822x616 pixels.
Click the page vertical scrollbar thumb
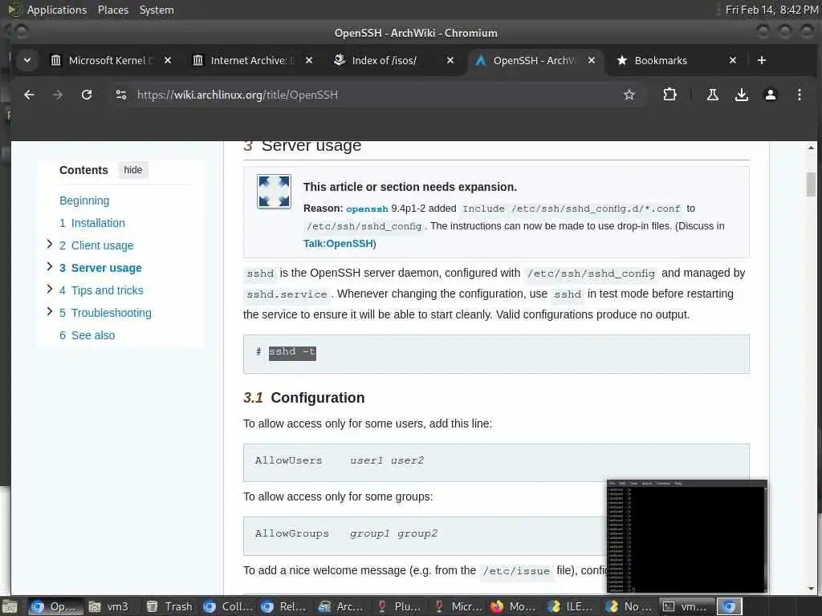[x=811, y=184]
